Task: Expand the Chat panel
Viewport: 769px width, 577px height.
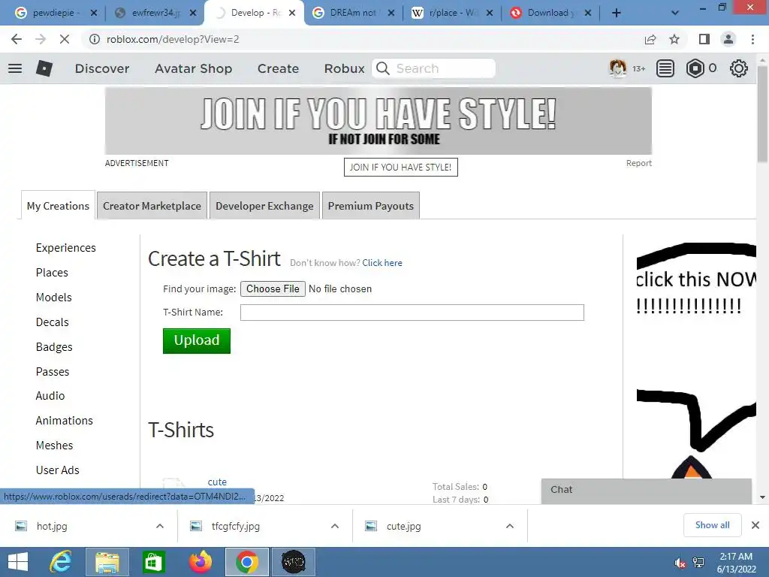Action: 647,490
